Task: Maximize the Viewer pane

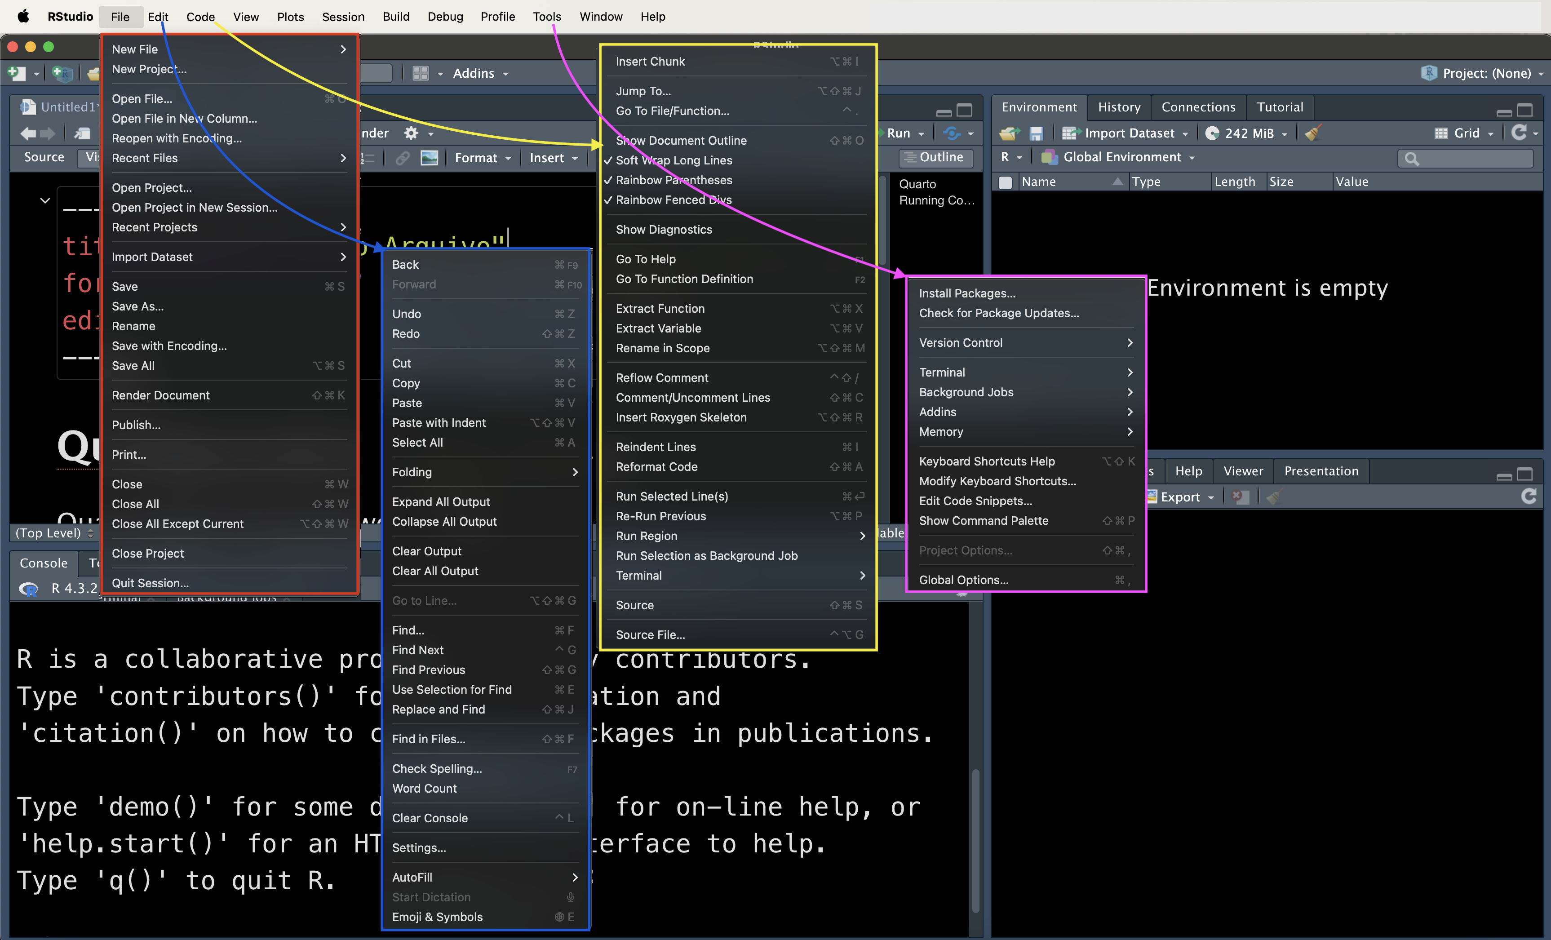Action: pyautogui.click(x=1524, y=474)
